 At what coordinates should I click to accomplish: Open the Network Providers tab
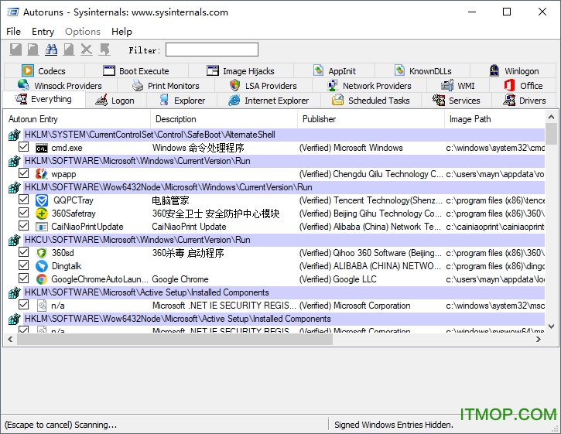coord(370,86)
